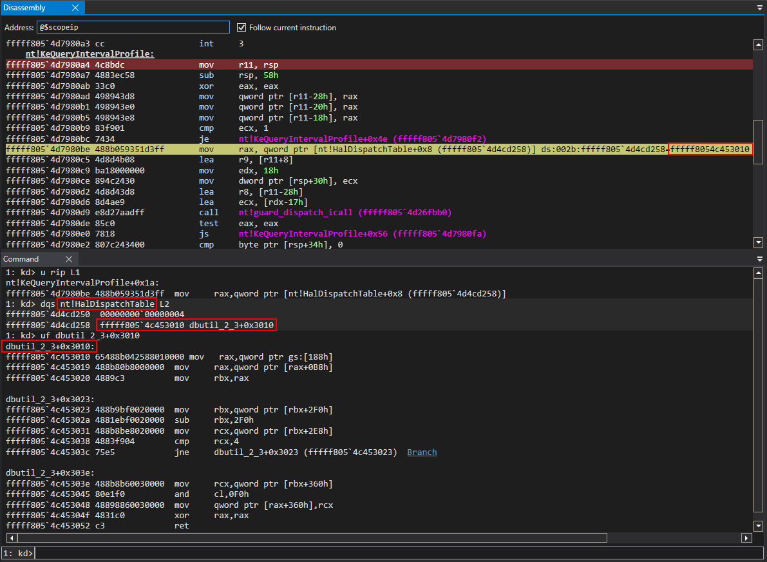Open the Disassembly window options dropdown

tap(759, 8)
